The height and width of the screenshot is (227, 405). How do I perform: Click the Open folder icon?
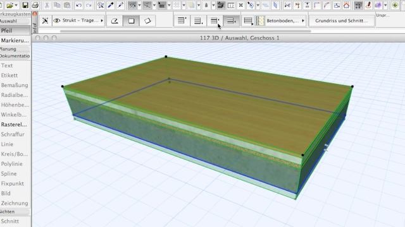point(10,5)
